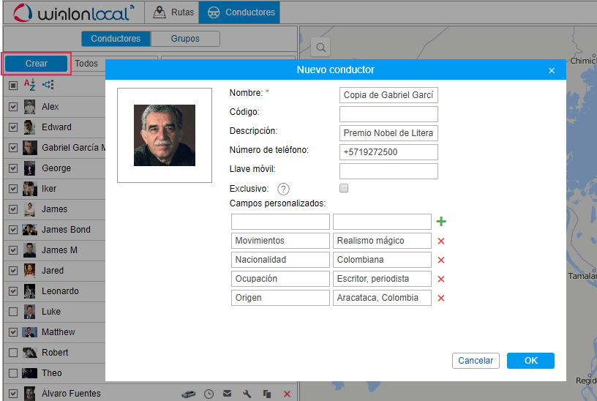597x401 pixels.
Task: Click the Wialon Local logo
Action: [x=74, y=13]
